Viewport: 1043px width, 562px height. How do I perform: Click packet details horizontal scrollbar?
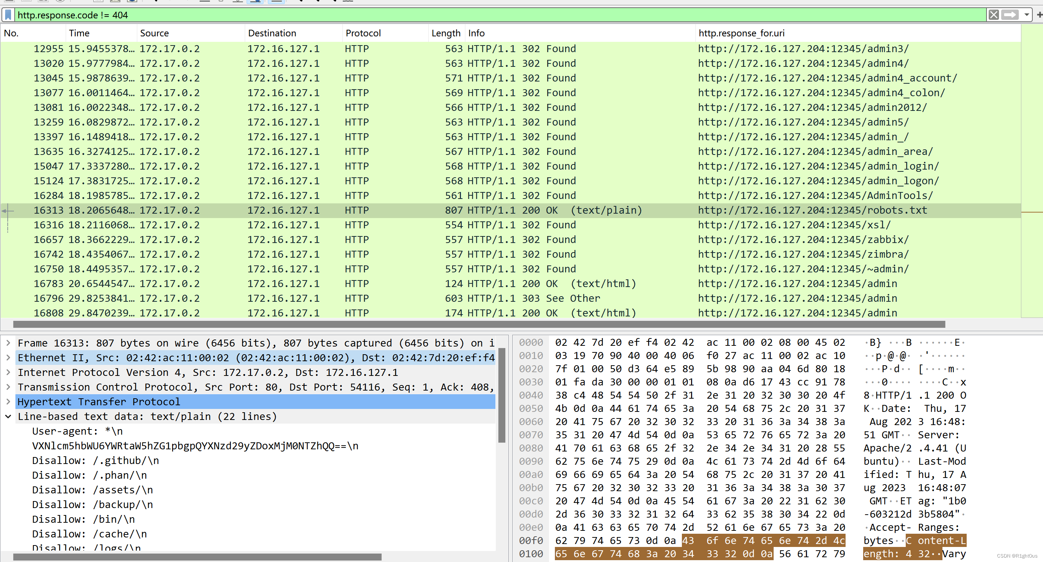point(197,557)
